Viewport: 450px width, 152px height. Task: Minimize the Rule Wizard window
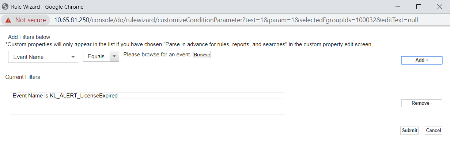click(398, 7)
